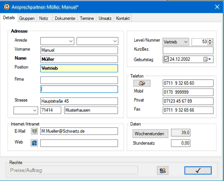Screen dimensions: 224x181
Task: Close the Ansprechpartner dialog window
Action: [217, 7]
